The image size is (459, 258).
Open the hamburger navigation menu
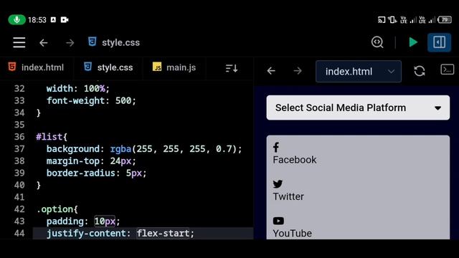(x=19, y=43)
